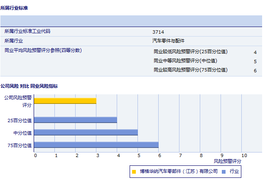Click the 风险预警评分 axis title

tap(227, 161)
